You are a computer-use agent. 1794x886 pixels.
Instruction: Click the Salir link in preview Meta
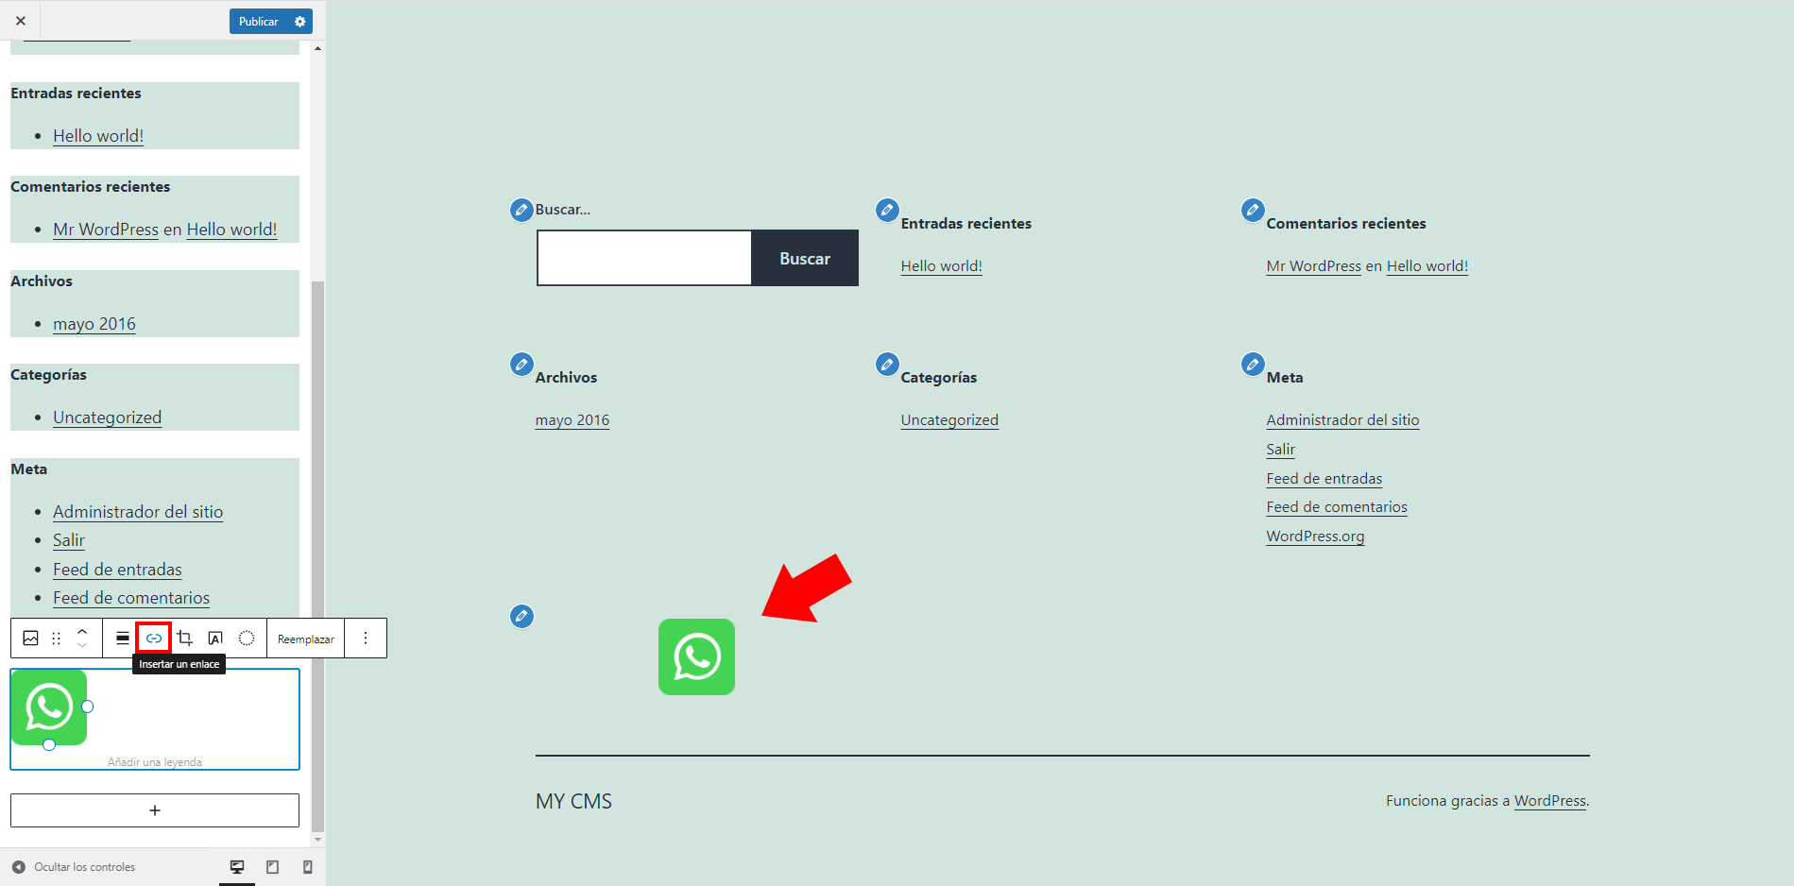click(x=1280, y=450)
